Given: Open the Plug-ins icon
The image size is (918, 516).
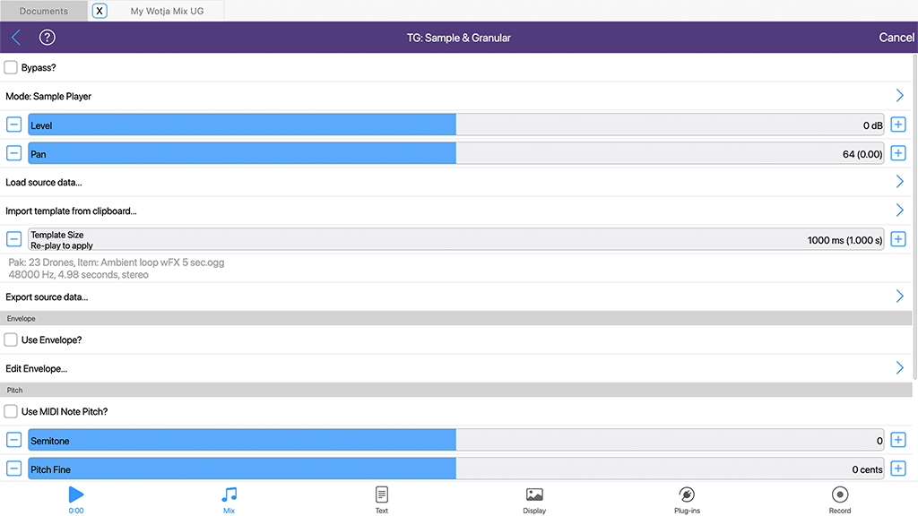Looking at the screenshot, I should coord(687,495).
